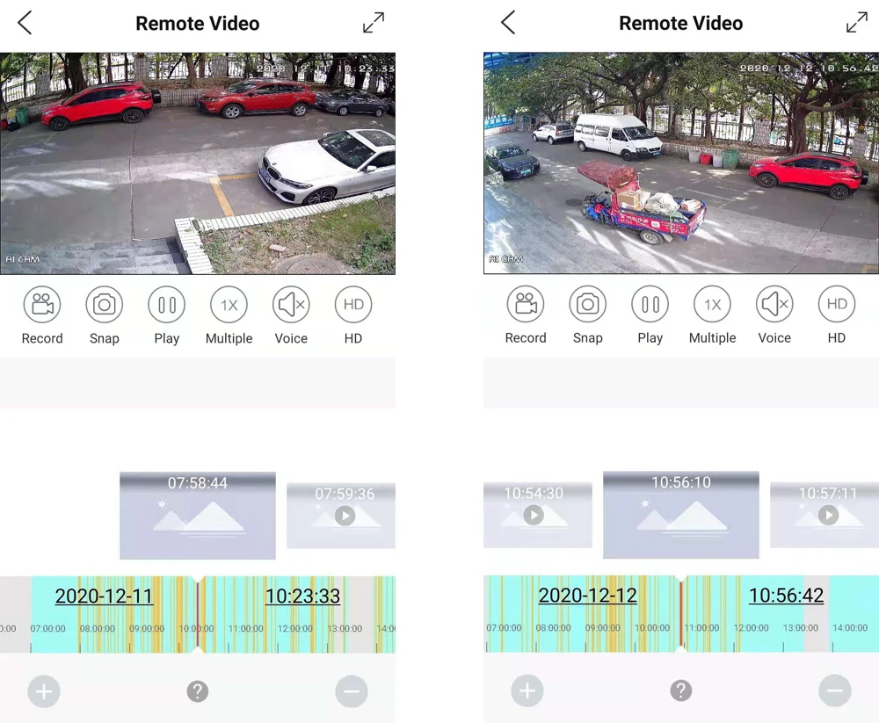Tap the left camera video feed

point(197,163)
